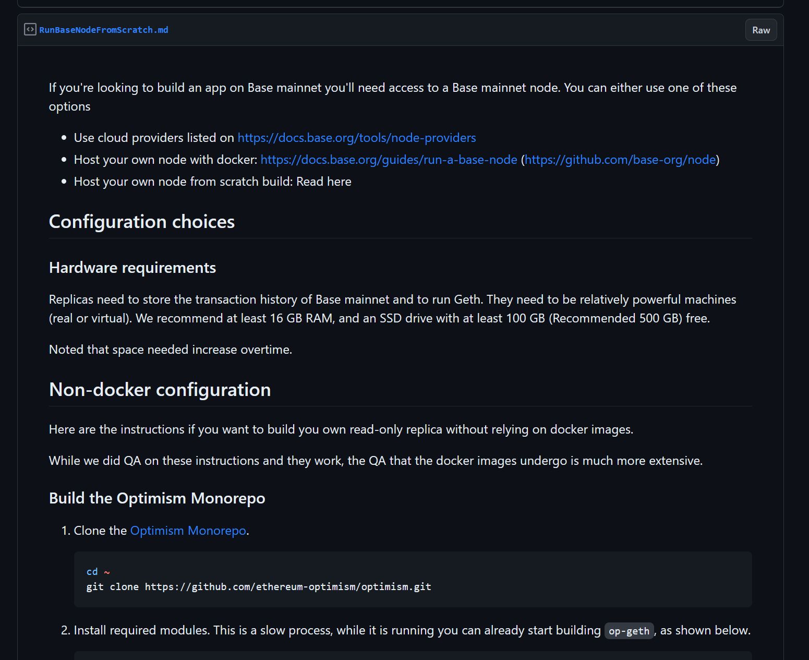The width and height of the screenshot is (809, 660).
Task: Open the Optimism Monorepo link
Action: [188, 531]
